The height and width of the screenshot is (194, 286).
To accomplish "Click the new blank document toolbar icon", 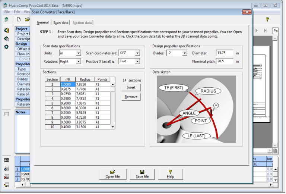I will 19,19.
